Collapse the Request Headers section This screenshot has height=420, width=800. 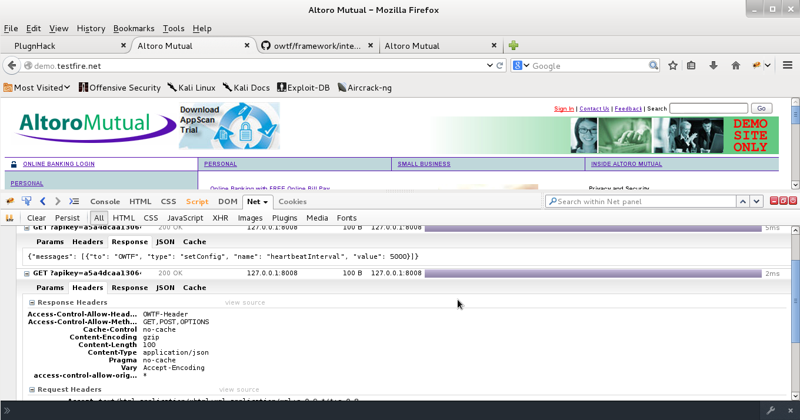(32, 389)
